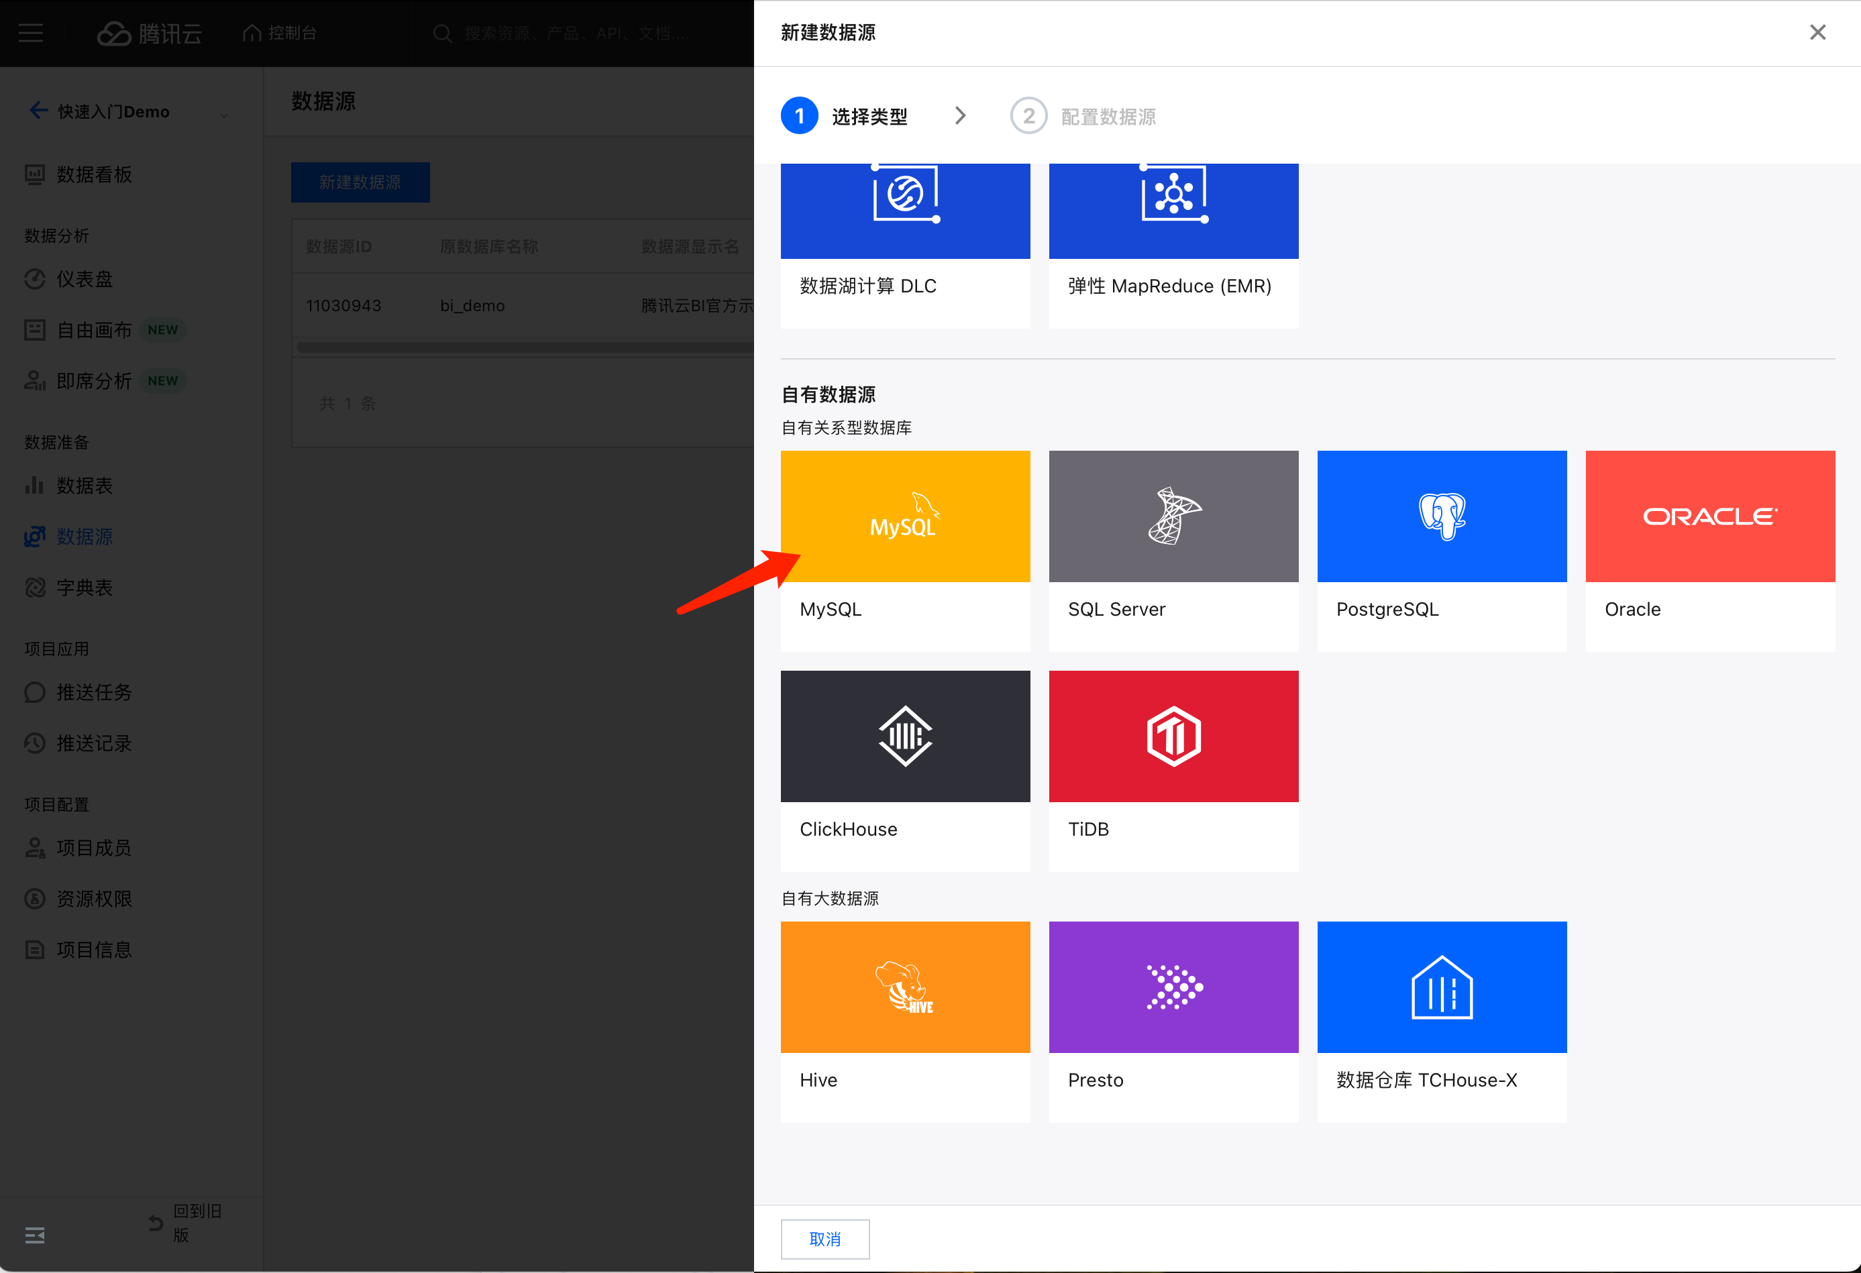Select the Presto data source icon
The image size is (1861, 1273).
(1173, 987)
